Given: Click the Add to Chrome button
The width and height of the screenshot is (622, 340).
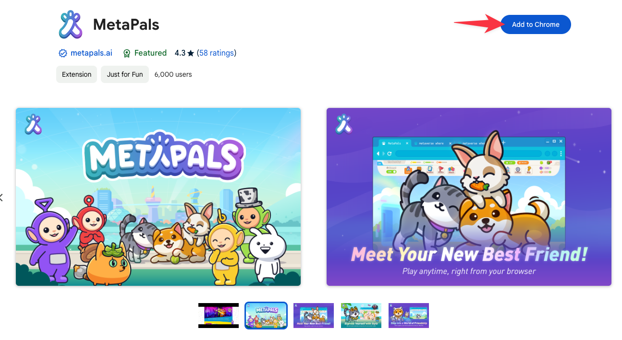Looking at the screenshot, I should coord(536,24).
